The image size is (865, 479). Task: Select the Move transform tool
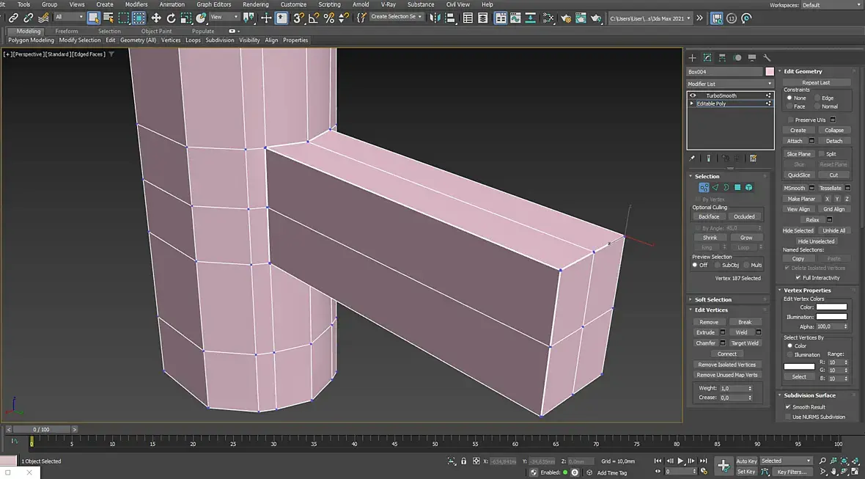coord(156,18)
